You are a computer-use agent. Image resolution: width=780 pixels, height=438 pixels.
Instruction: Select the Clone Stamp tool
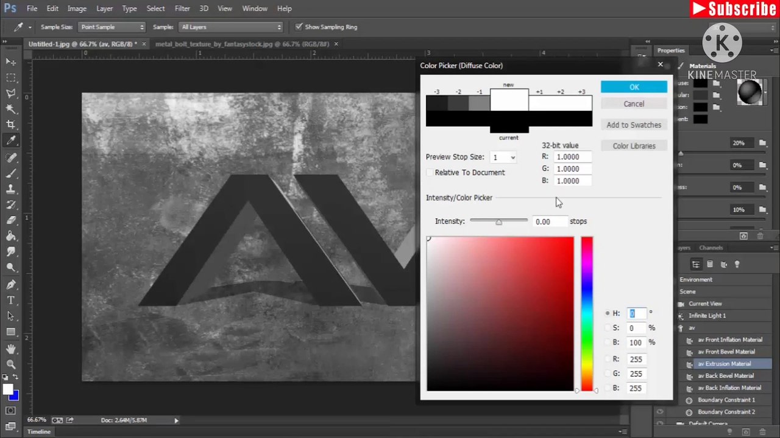pos(11,189)
